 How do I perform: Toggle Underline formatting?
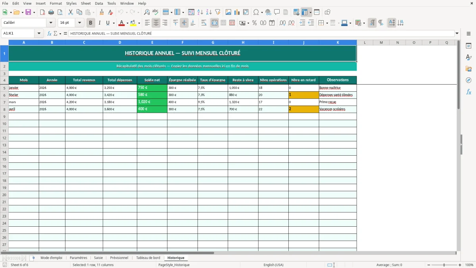click(107, 23)
